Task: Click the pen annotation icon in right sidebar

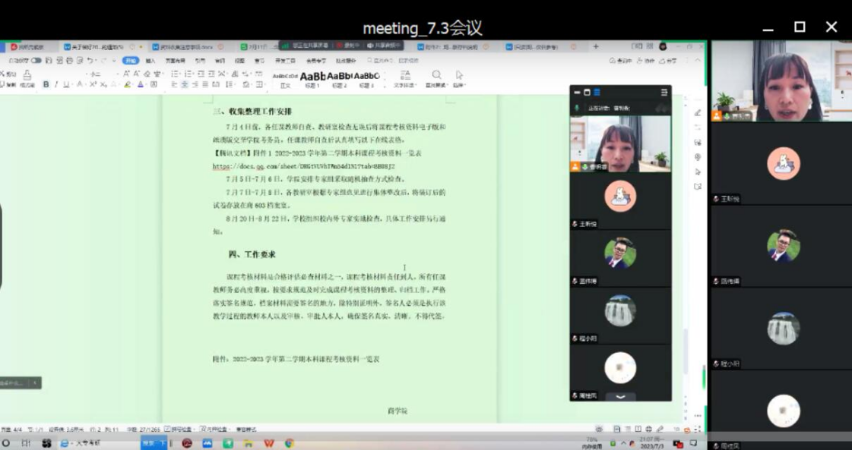Action: (x=698, y=113)
